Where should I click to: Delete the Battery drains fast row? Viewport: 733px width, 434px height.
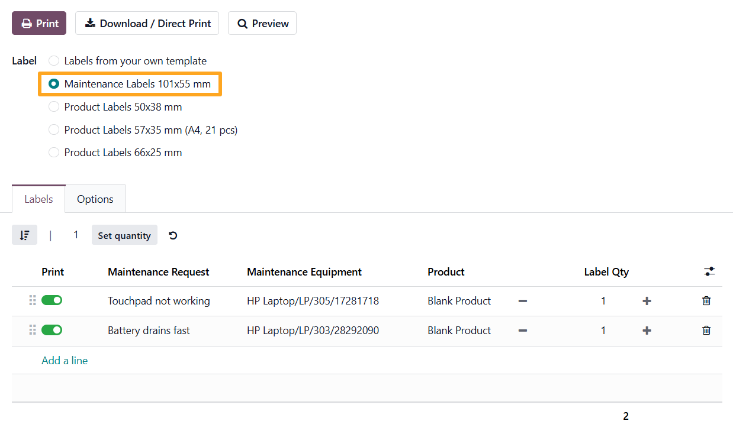click(706, 331)
